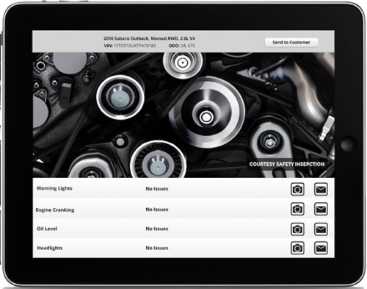Tap No Issues status for Oil Level

click(157, 229)
